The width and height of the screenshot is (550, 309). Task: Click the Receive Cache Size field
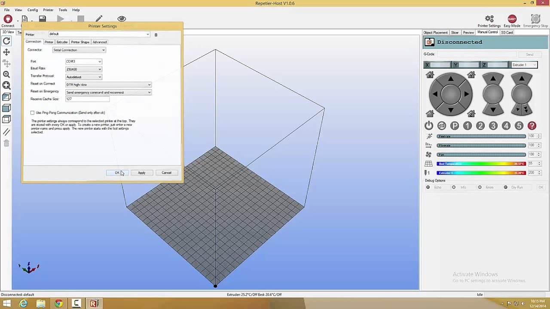(x=88, y=99)
